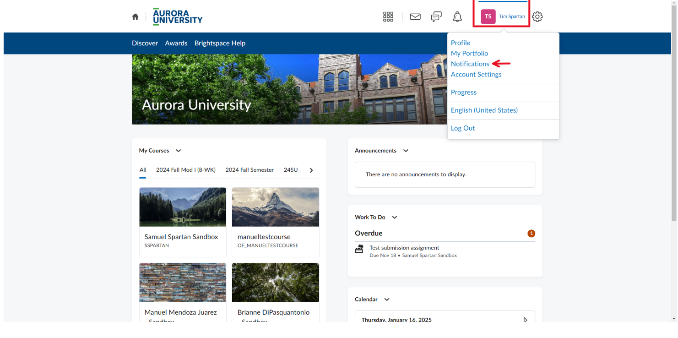Click the Test submission assignment icon
Image resolution: width=678 pixels, height=338 pixels.
coord(359,249)
